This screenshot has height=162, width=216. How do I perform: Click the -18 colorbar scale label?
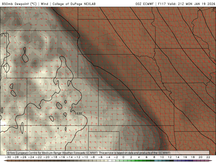coord(54,157)
